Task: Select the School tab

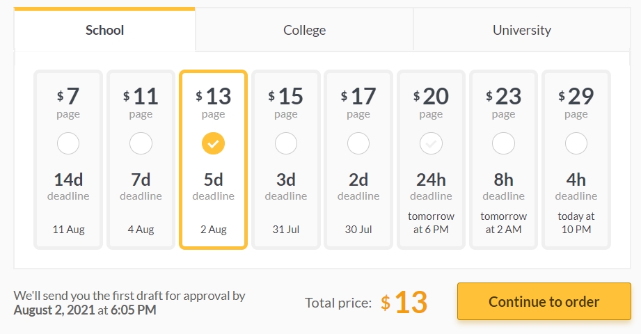Action: click(x=104, y=30)
